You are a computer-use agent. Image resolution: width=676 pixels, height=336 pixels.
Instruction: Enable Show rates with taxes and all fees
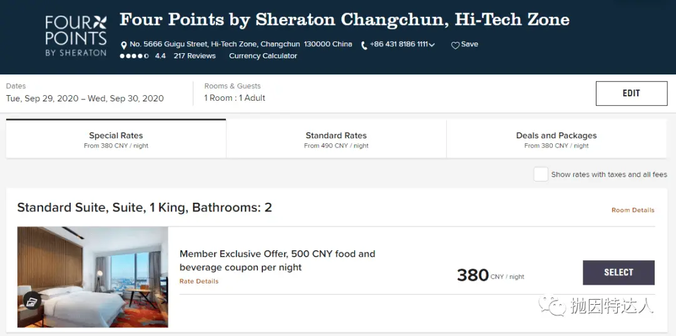coord(541,175)
